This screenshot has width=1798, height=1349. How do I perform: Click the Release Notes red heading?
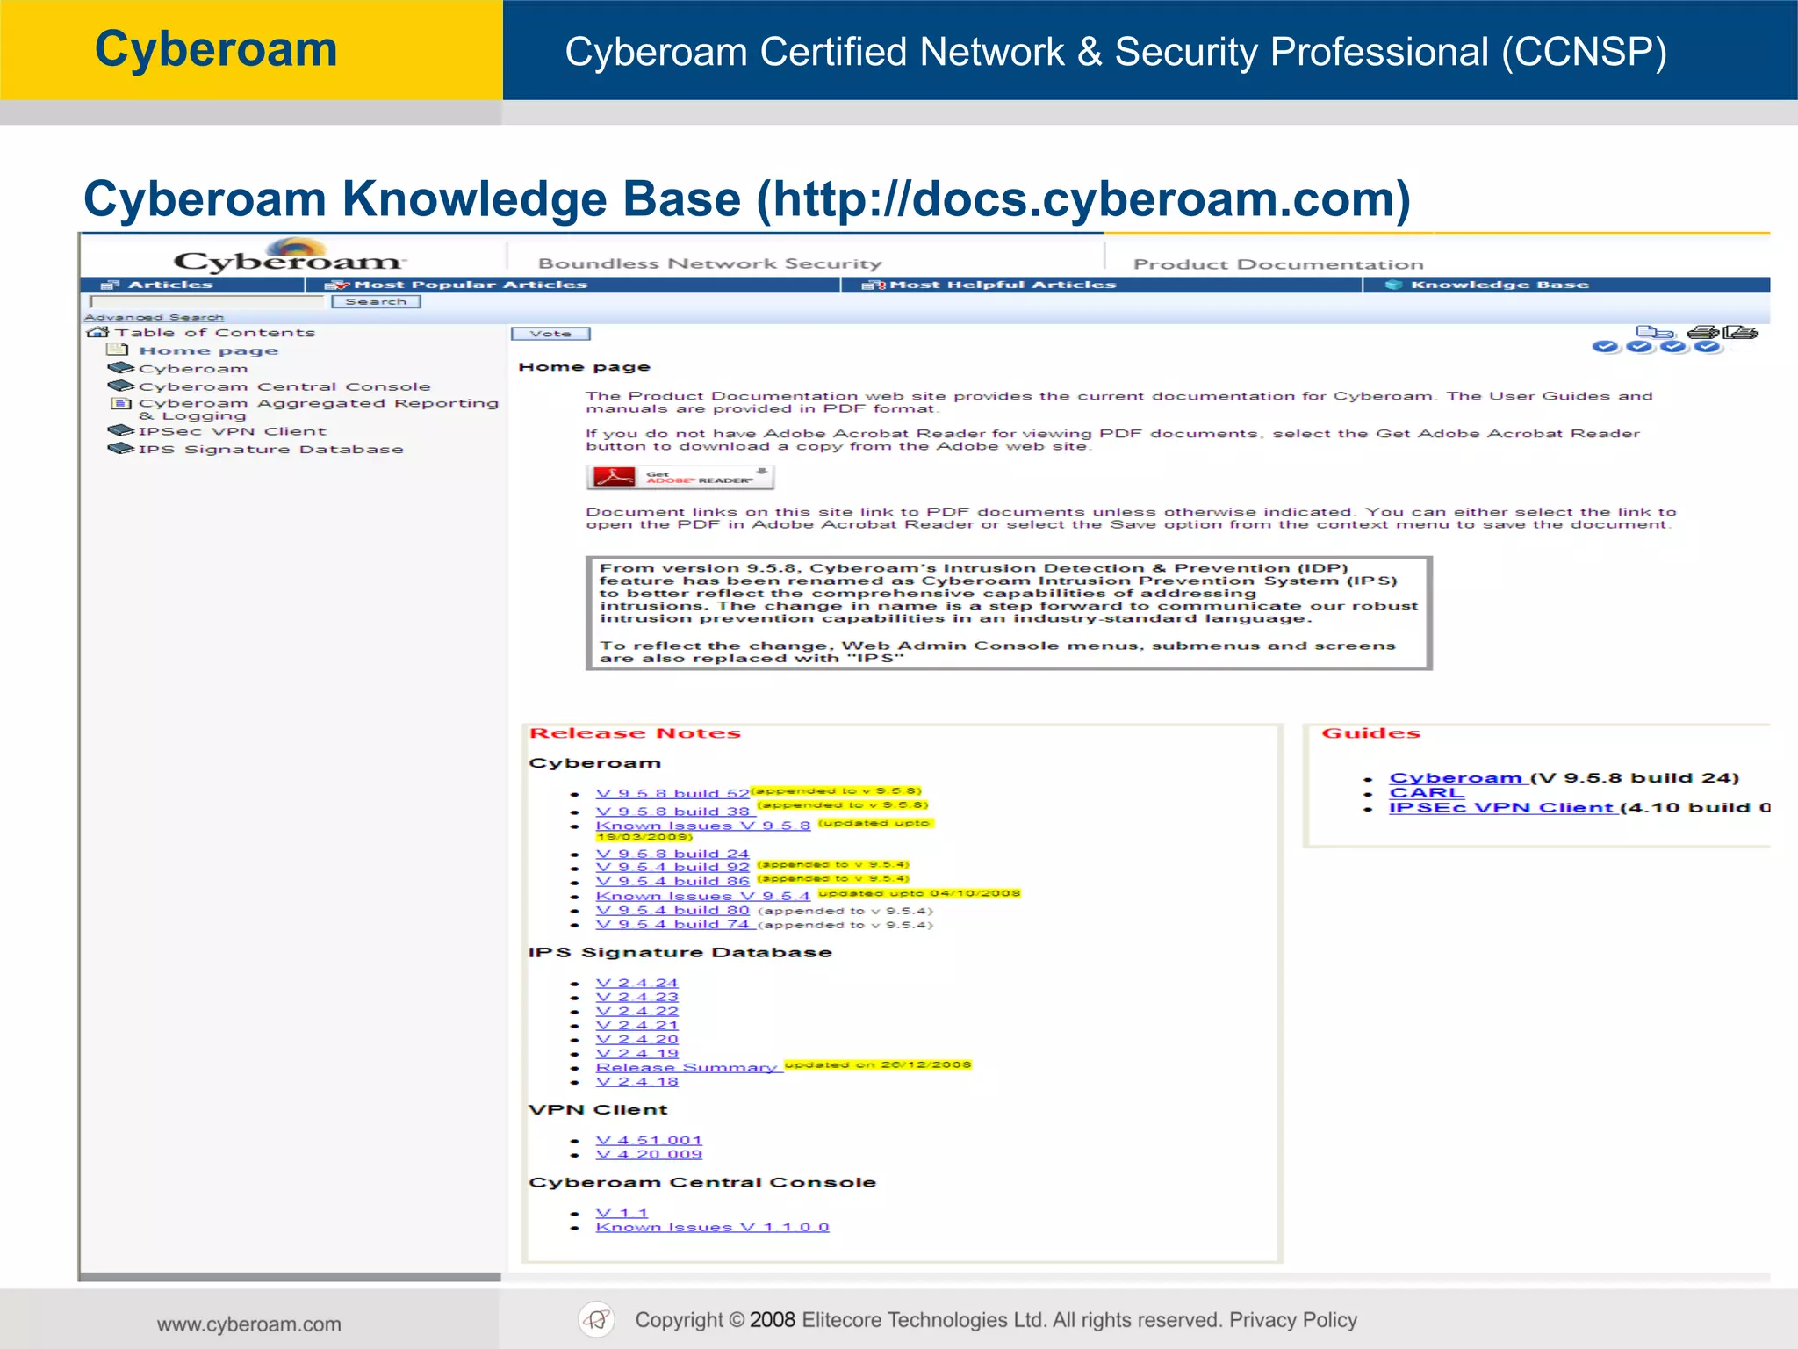click(635, 732)
